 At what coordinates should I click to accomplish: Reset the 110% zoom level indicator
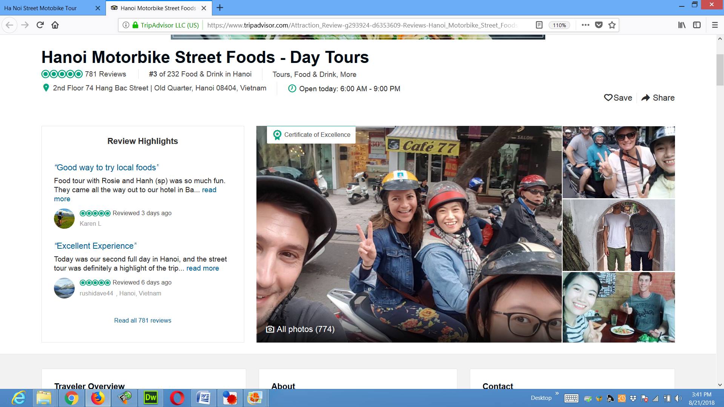pos(559,25)
